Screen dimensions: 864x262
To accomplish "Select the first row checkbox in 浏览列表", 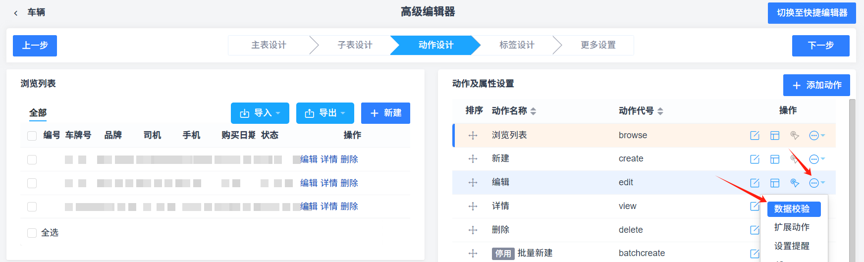I will point(32,159).
